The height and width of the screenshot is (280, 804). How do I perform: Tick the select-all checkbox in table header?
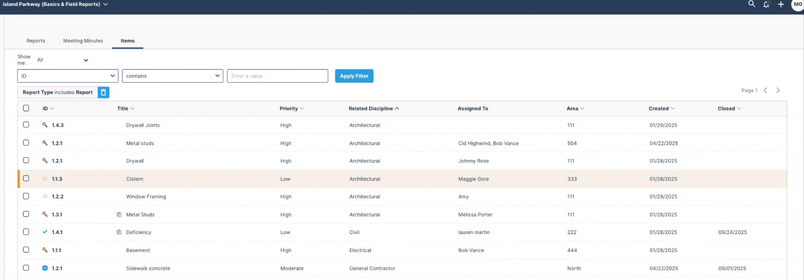[26, 108]
